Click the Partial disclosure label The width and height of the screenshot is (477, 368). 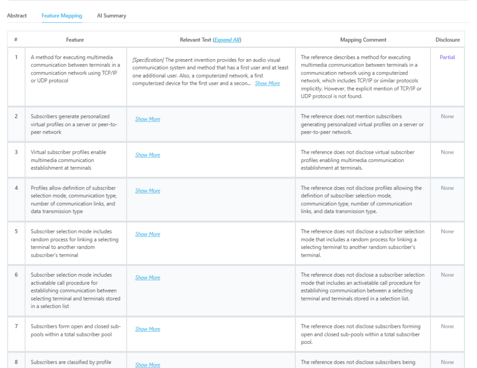tap(447, 57)
